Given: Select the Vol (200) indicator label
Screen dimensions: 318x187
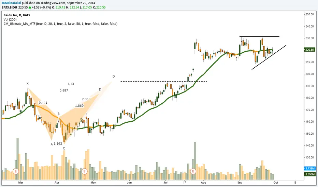Looking at the screenshot, I should 10,19.
